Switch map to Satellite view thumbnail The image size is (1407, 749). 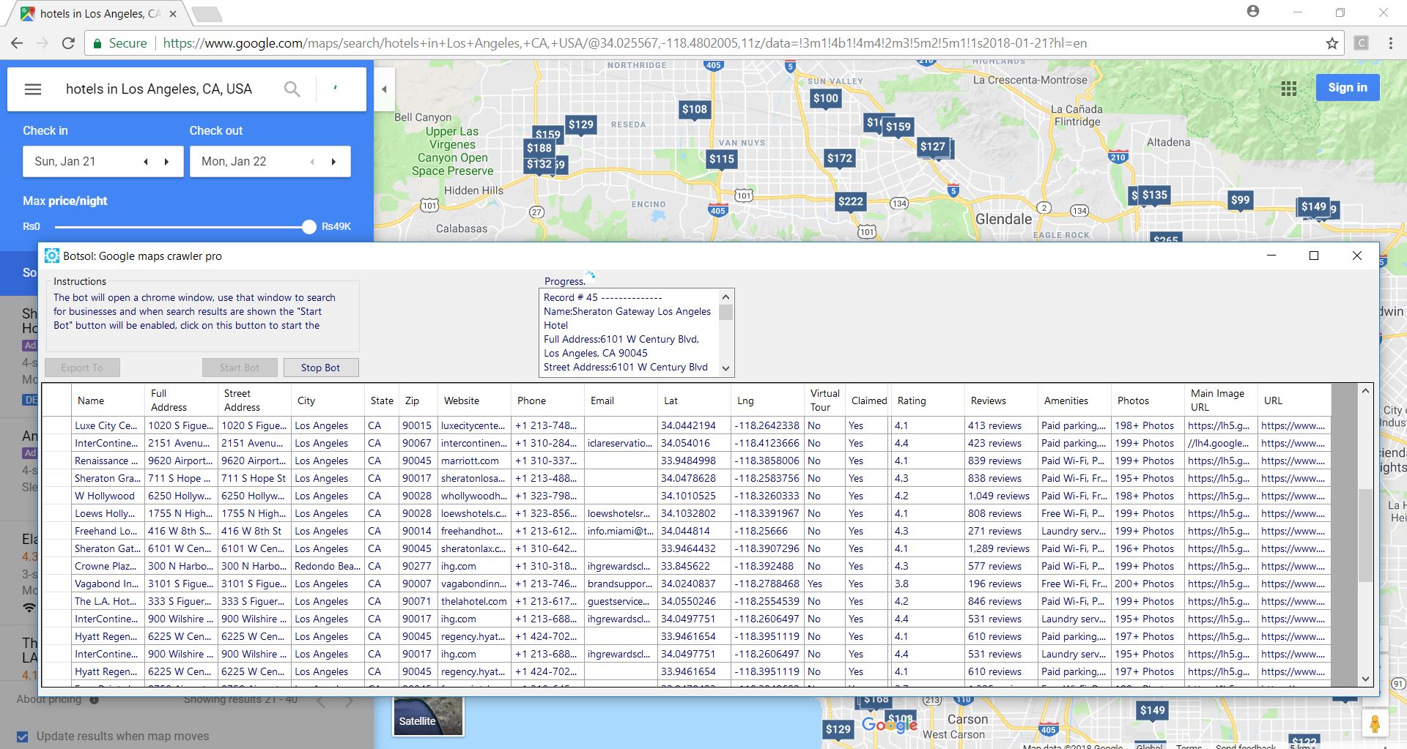[428, 715]
